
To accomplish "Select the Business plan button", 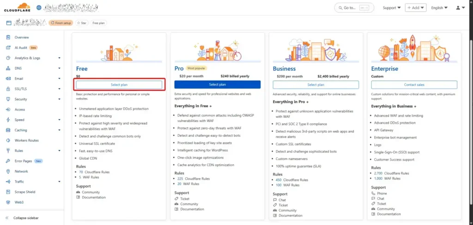I will click(316, 85).
